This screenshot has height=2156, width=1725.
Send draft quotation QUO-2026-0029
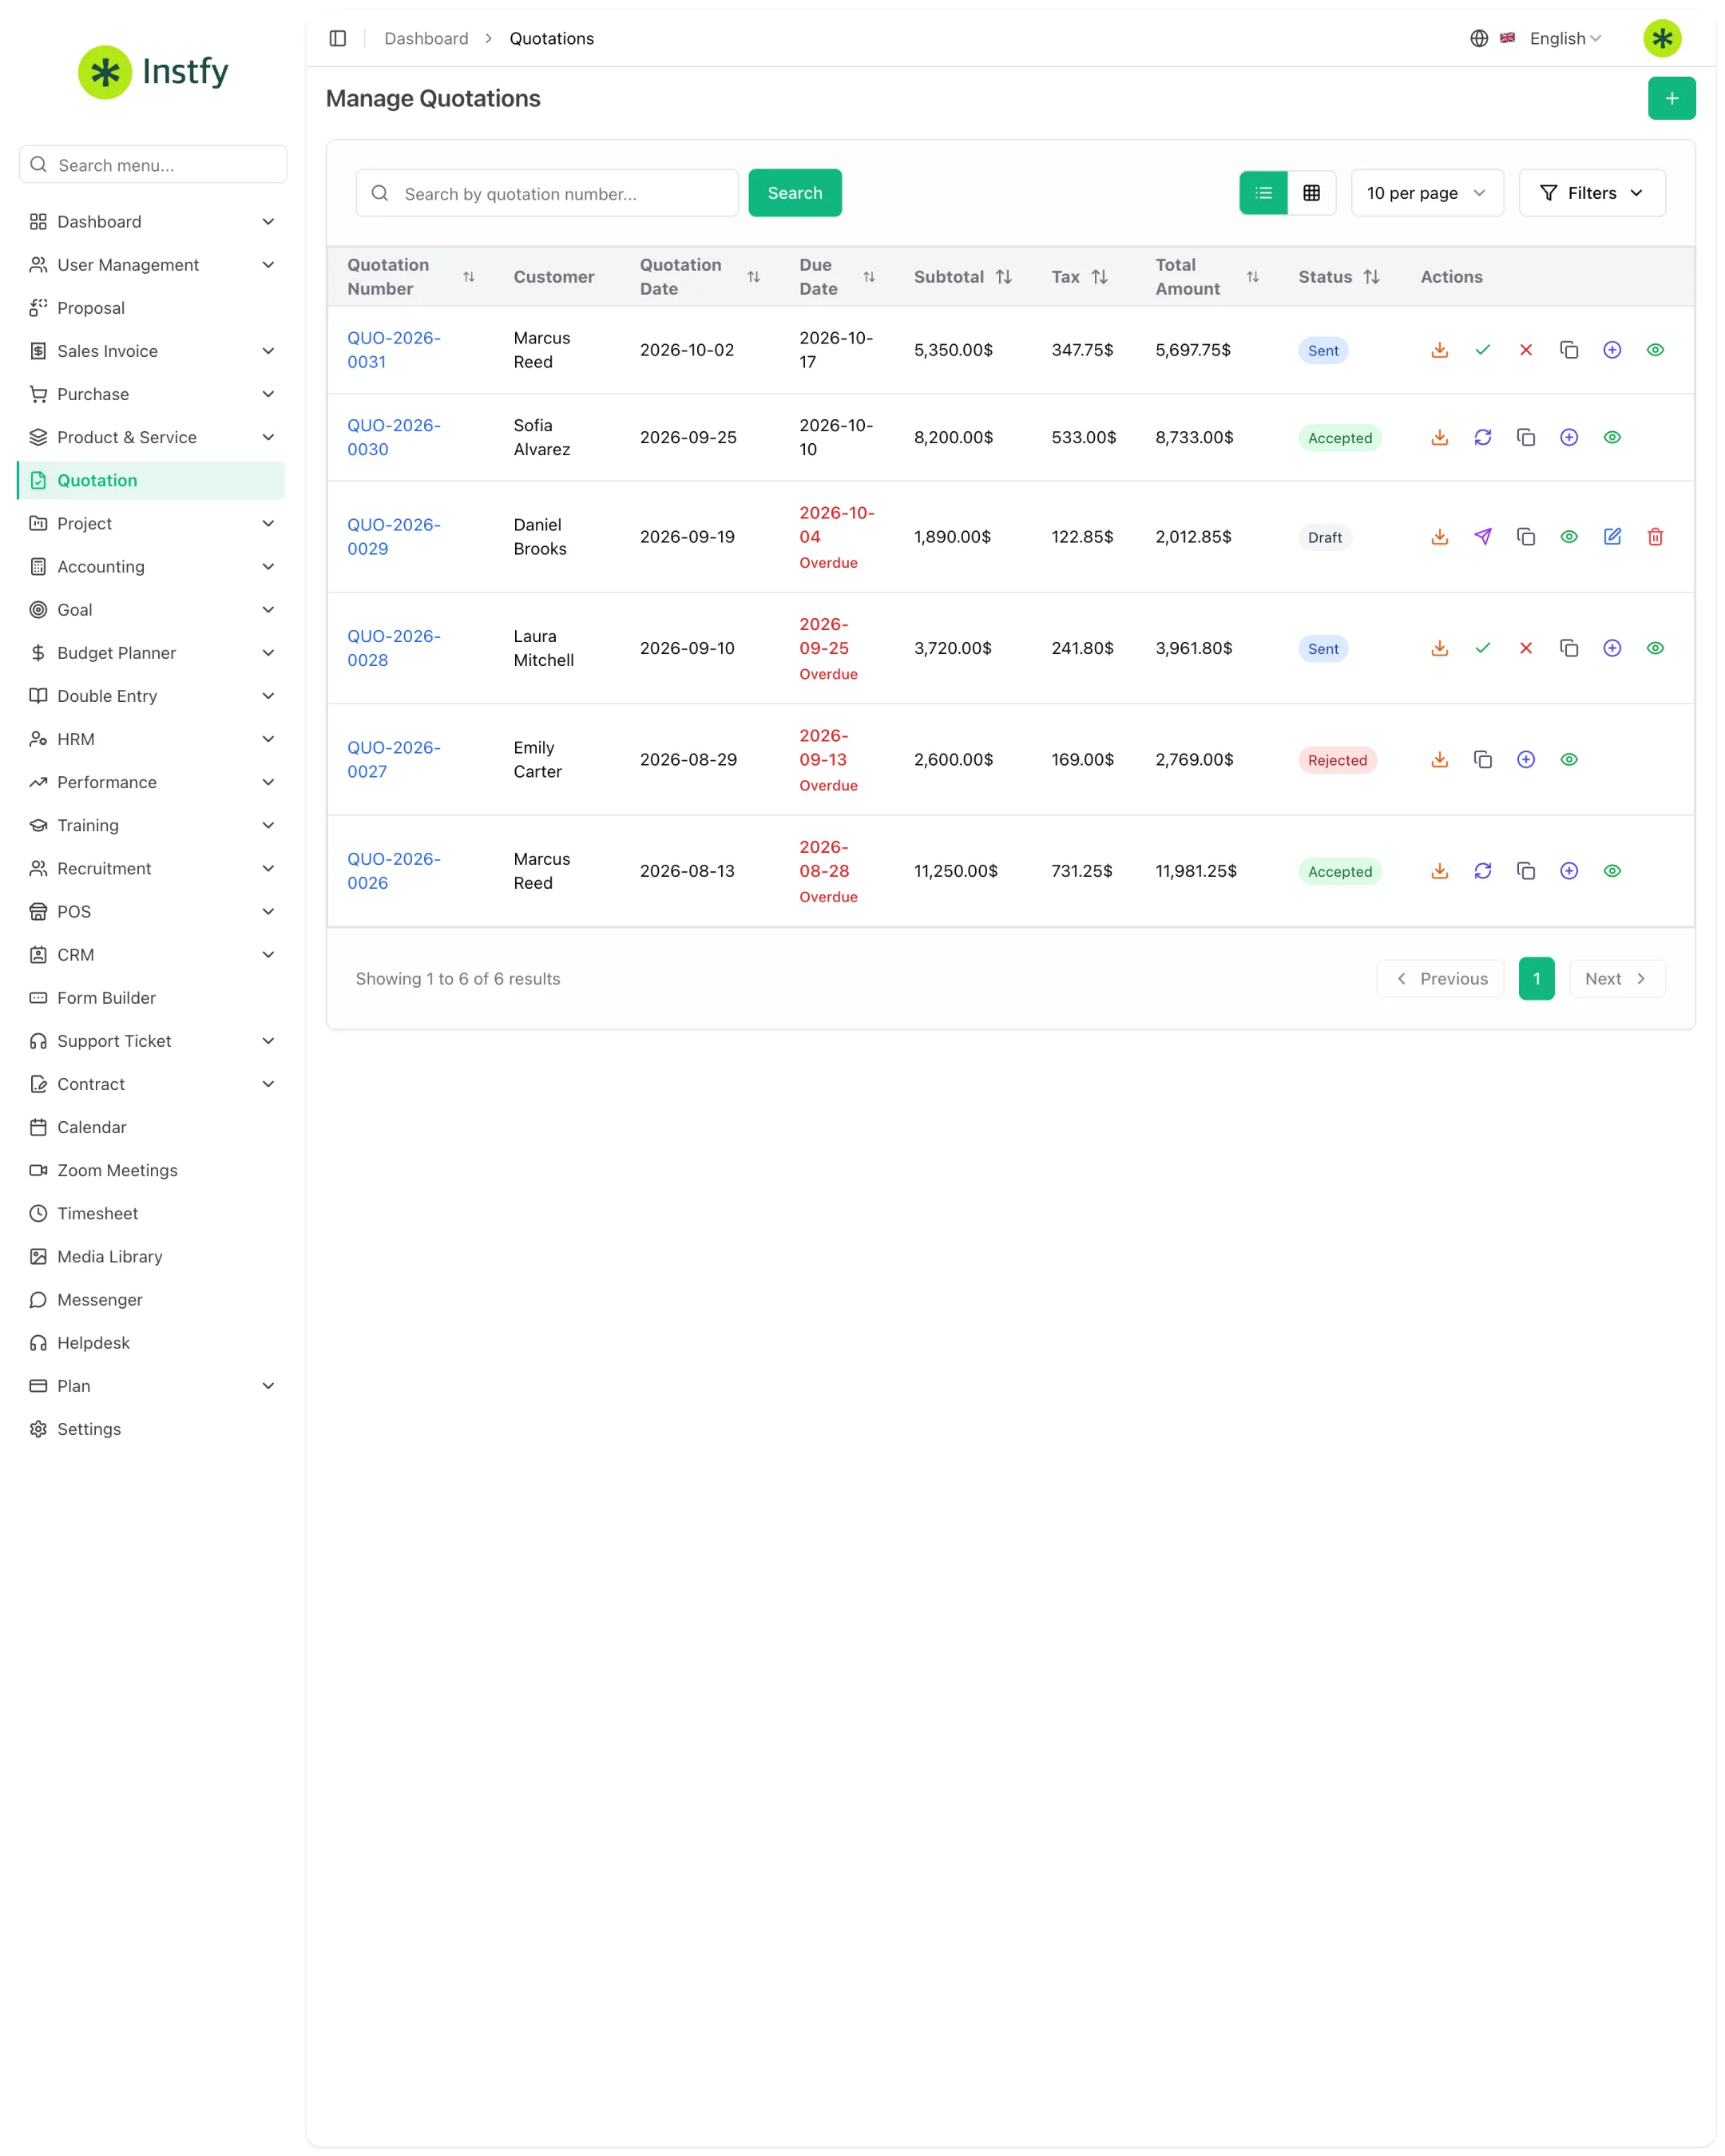pyautogui.click(x=1482, y=537)
